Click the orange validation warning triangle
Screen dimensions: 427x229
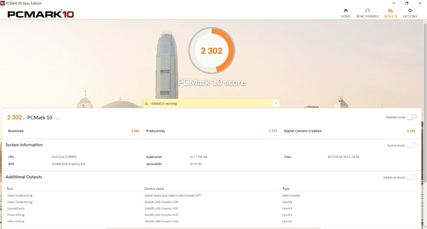(x=146, y=103)
